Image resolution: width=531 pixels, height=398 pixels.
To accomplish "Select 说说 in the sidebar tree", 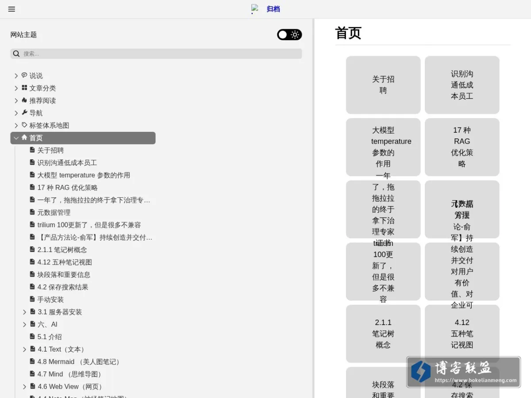I will (x=36, y=76).
